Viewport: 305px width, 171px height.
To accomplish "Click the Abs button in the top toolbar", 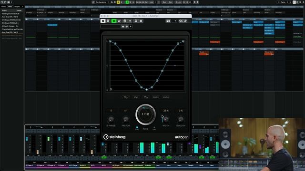I will pyautogui.click(x=170, y=2).
